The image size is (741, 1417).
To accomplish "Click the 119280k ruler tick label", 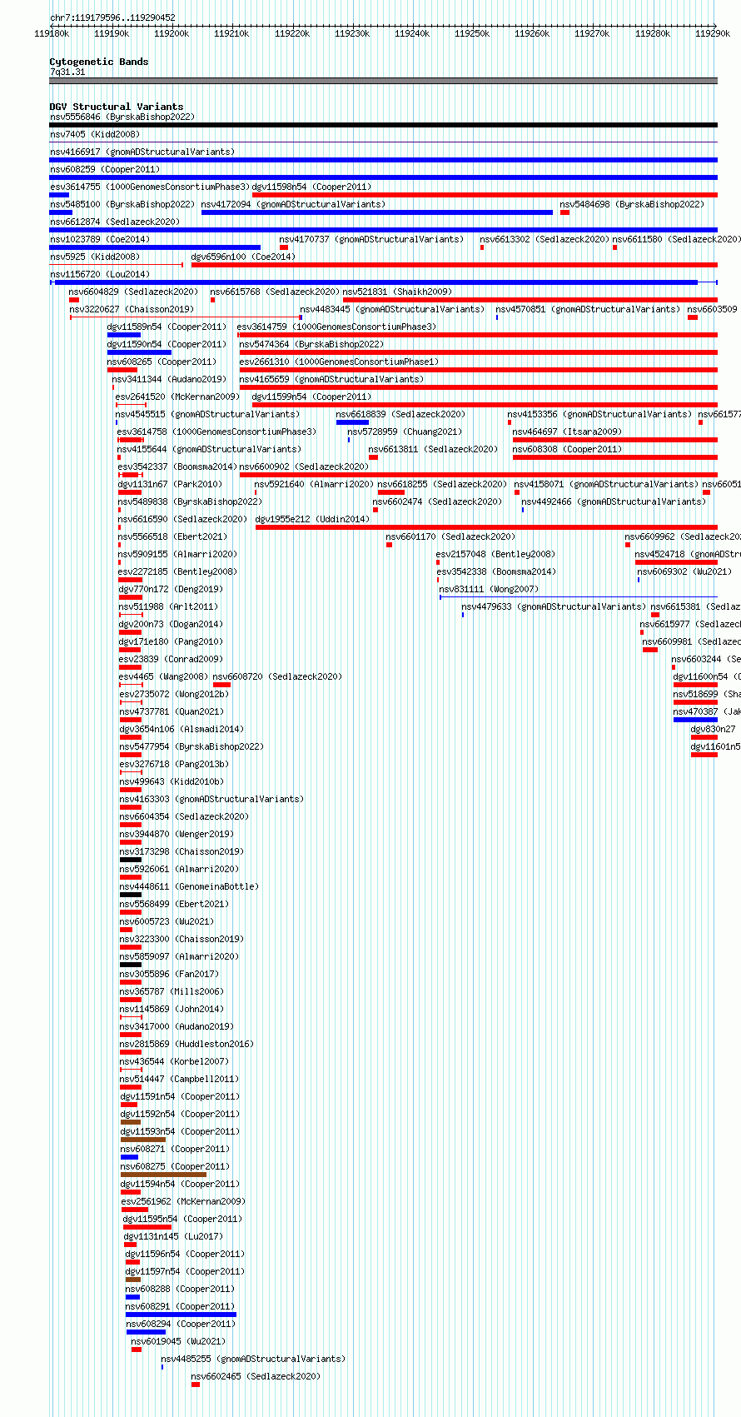I will tap(653, 34).
